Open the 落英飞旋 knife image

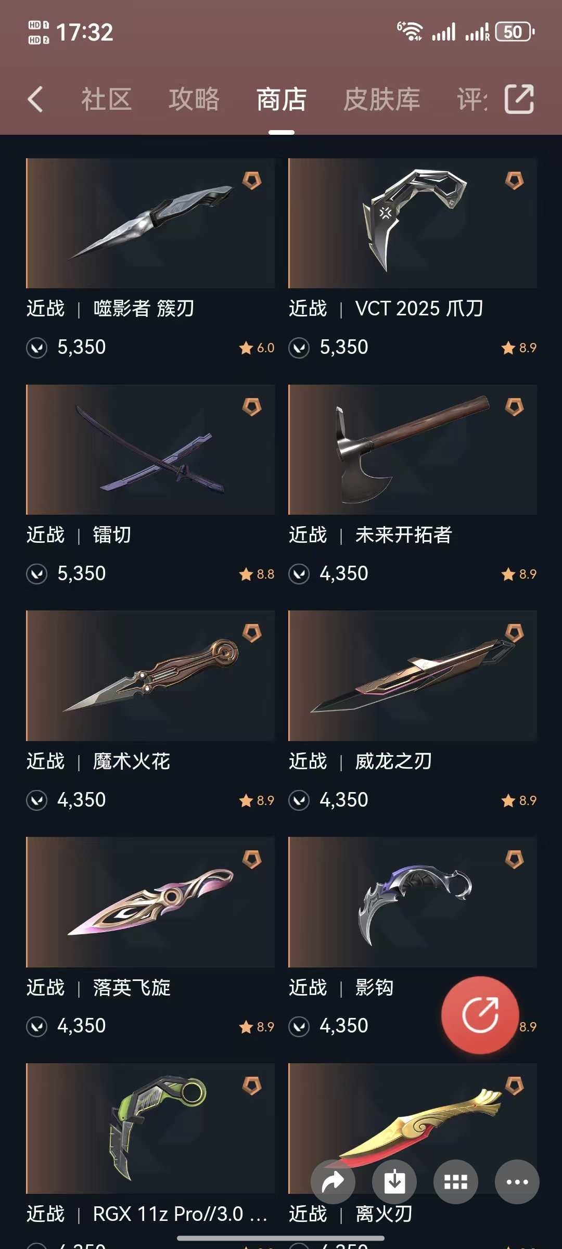tap(150, 902)
